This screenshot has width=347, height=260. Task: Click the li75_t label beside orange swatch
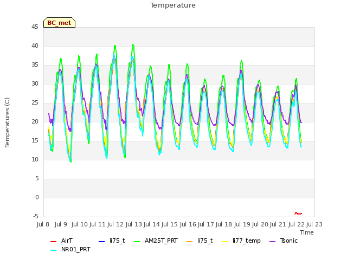coord(205,240)
